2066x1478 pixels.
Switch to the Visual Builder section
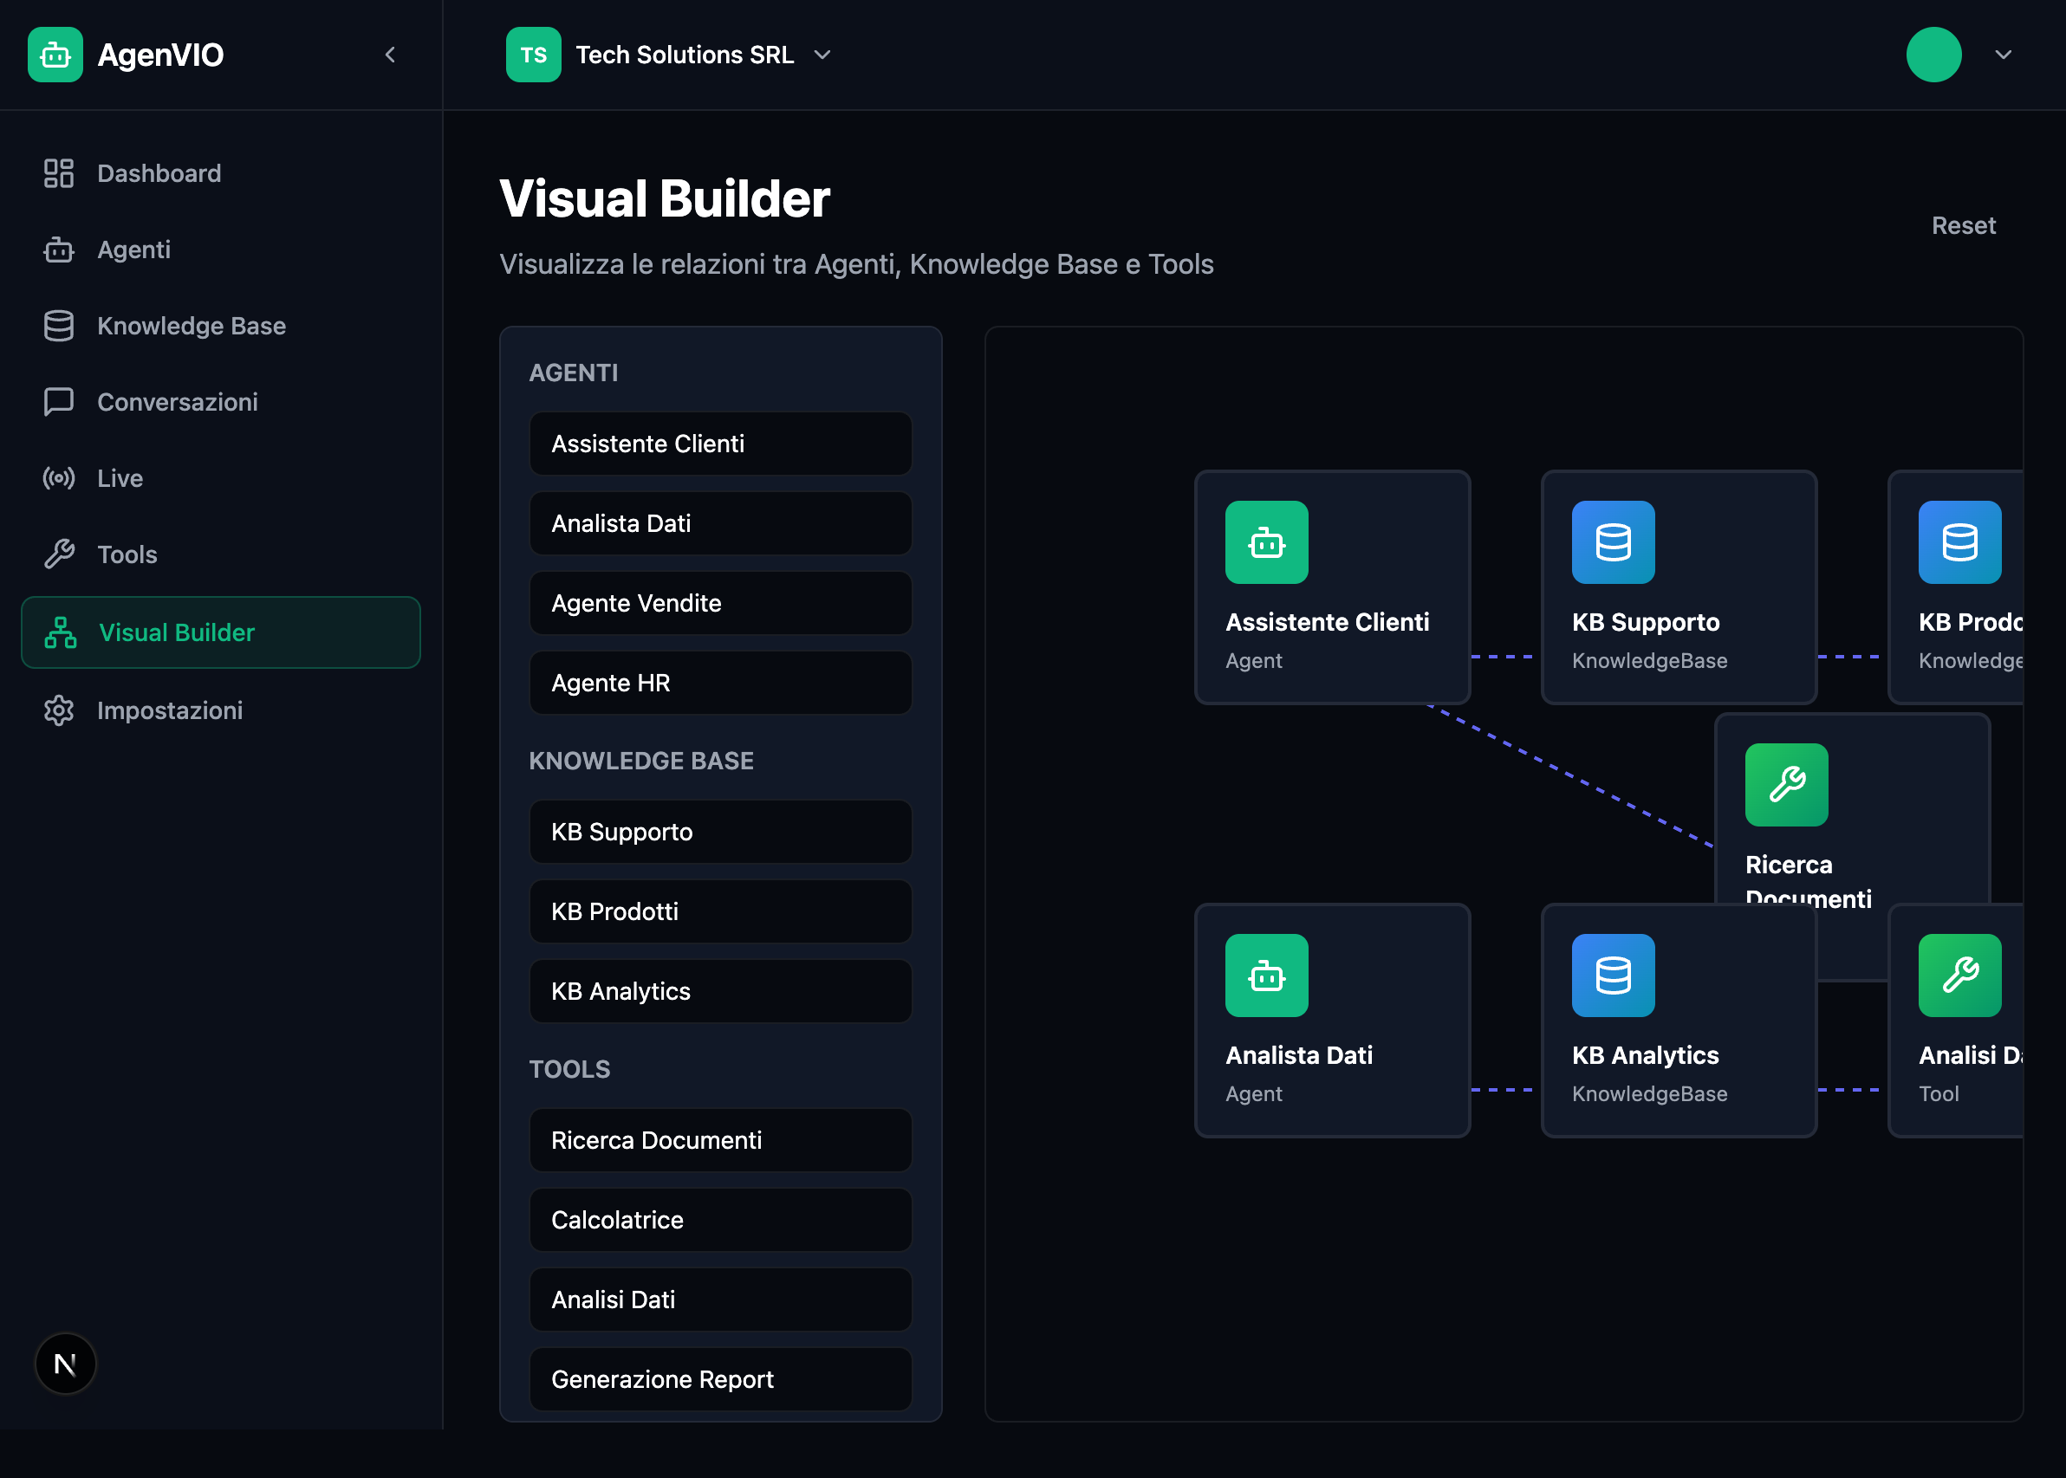176,632
